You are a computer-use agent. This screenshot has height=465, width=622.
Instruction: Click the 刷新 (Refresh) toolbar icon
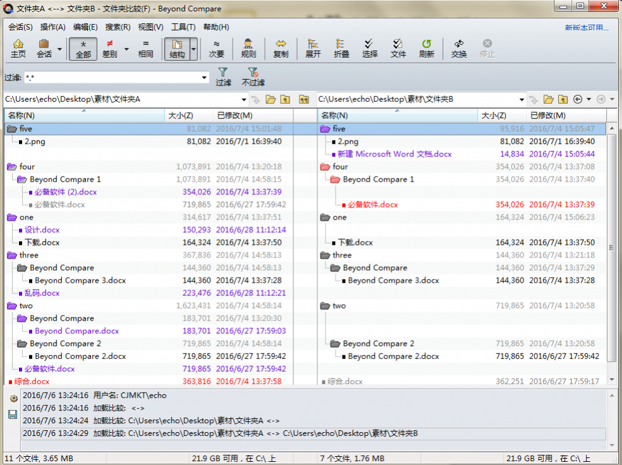click(x=427, y=48)
